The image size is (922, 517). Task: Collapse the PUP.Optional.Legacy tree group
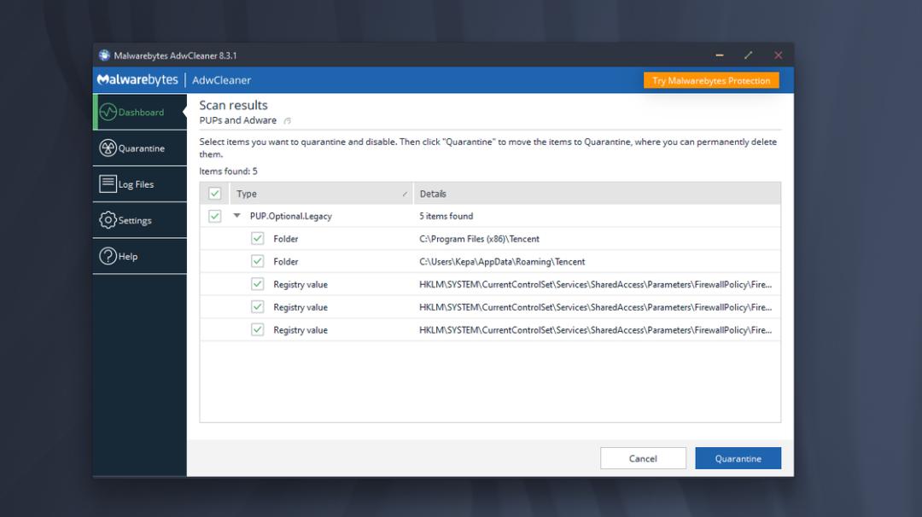pyautogui.click(x=237, y=217)
